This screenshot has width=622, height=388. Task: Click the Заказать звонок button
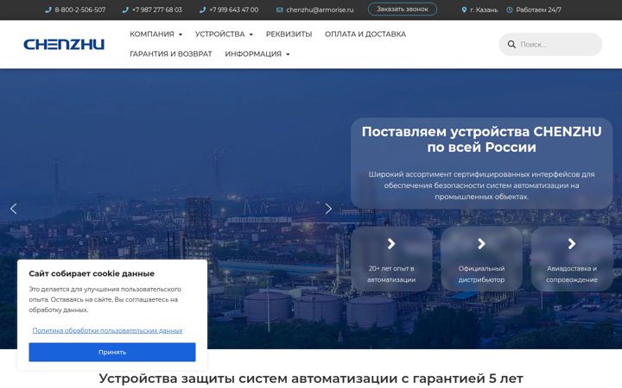pyautogui.click(x=403, y=9)
